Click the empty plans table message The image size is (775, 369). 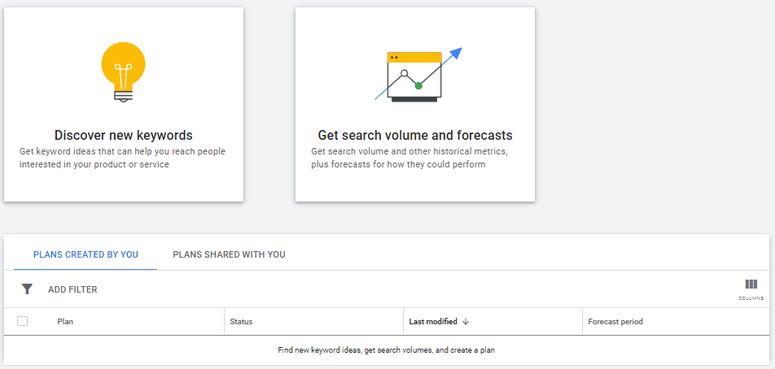coord(386,350)
